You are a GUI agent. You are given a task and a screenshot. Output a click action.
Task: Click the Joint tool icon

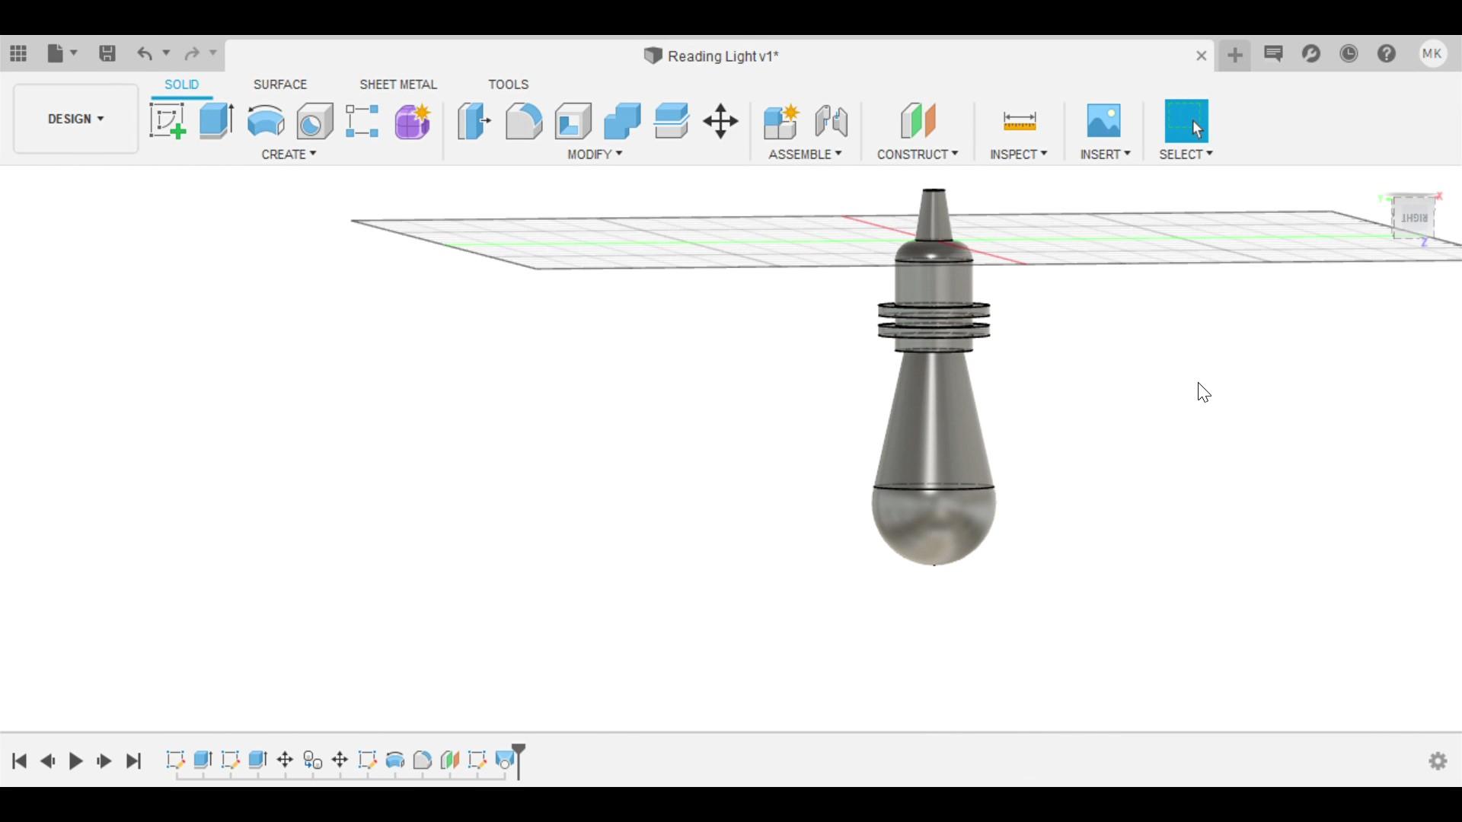click(x=831, y=121)
